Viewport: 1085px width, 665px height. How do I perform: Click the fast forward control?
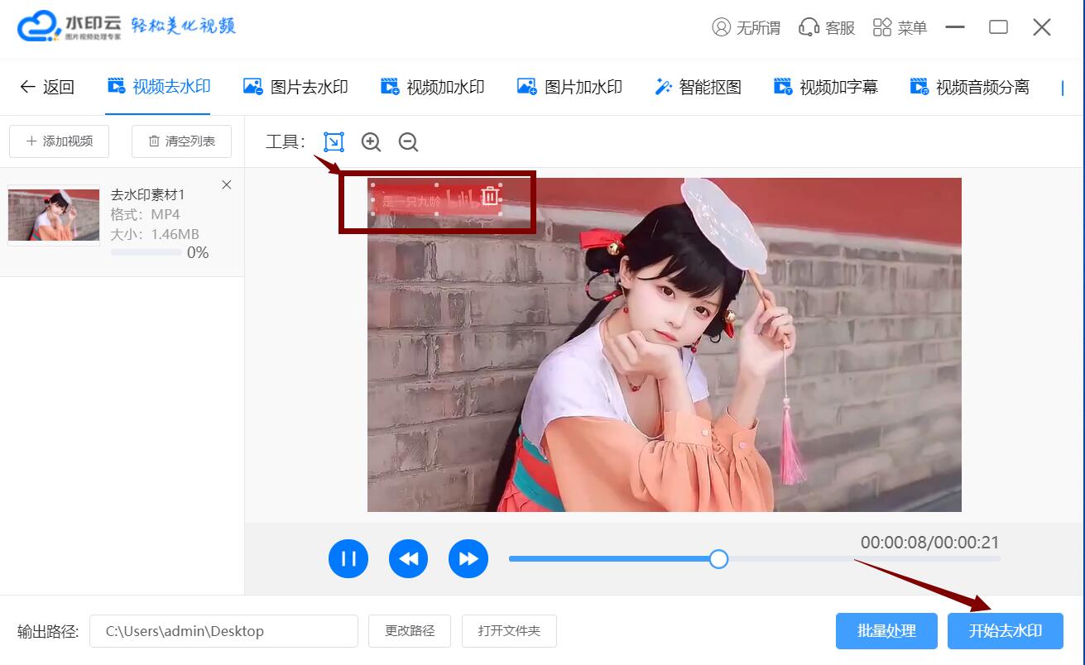tap(468, 558)
